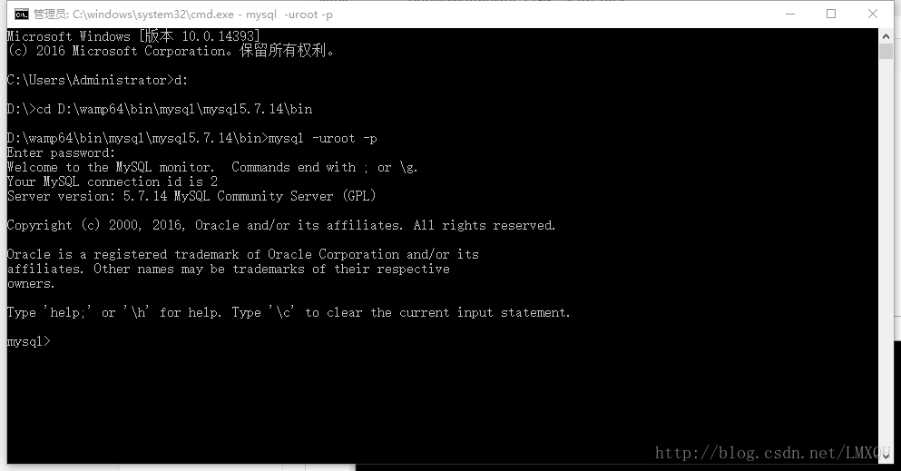Click the "Type 'help;'" hint line
Image resolution: width=901 pixels, height=471 pixels.
289,312
